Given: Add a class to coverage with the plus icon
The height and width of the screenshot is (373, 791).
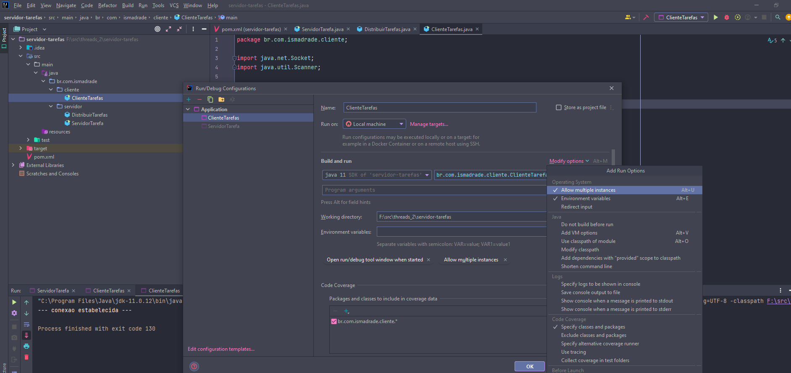Looking at the screenshot, I should coord(347,311).
